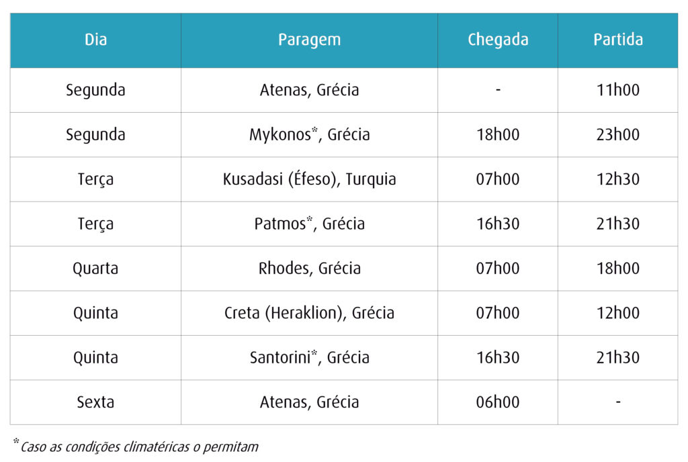
Task: Click the Quarta day cell
Action: (x=95, y=268)
